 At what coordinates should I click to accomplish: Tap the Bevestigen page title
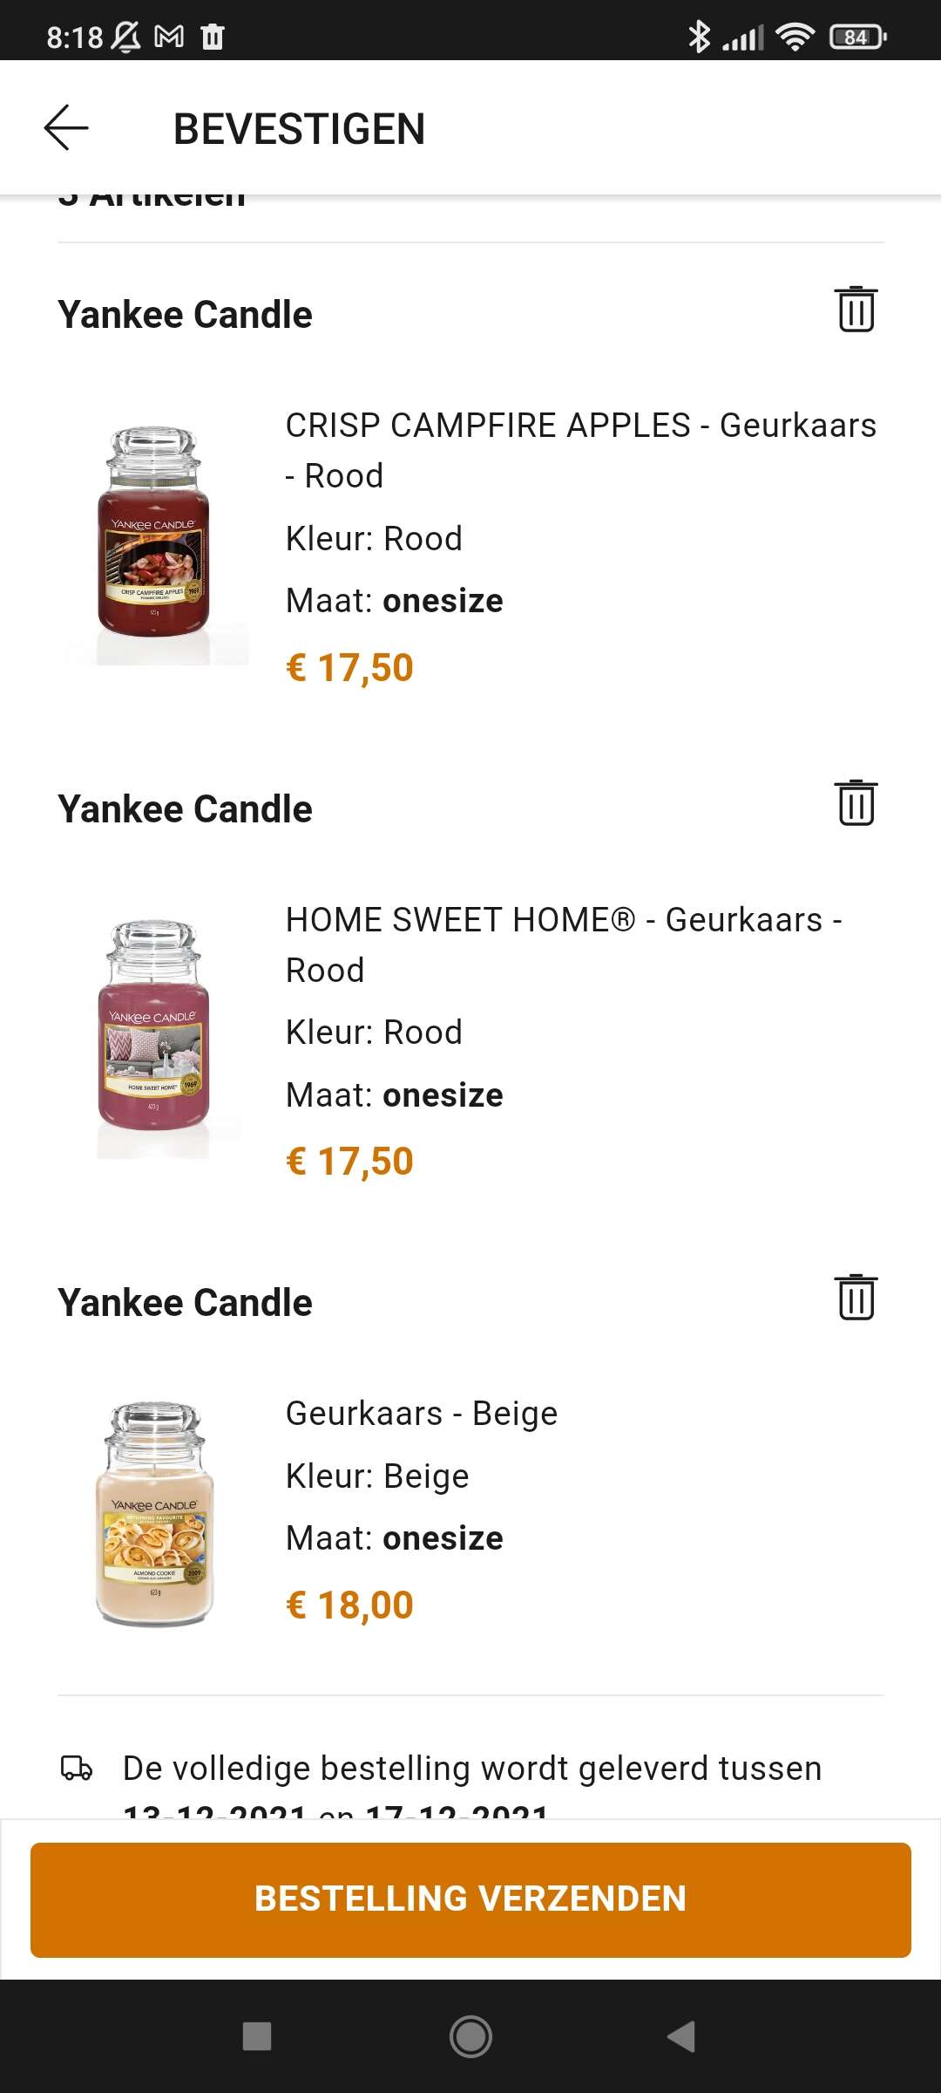tap(299, 129)
